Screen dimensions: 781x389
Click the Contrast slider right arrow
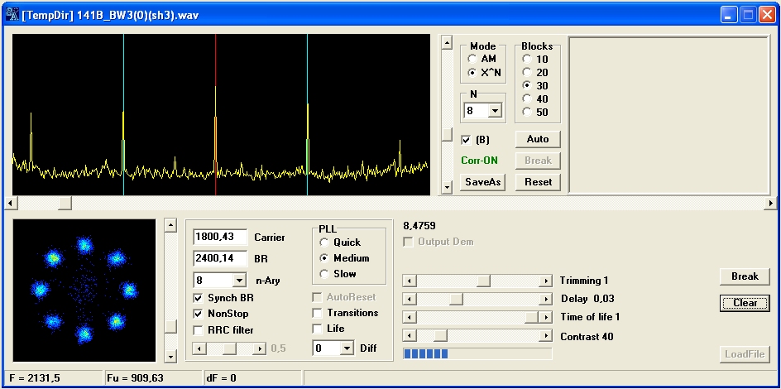point(545,336)
